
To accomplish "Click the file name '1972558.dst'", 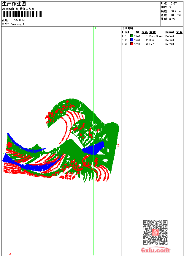I will pos(18,20).
